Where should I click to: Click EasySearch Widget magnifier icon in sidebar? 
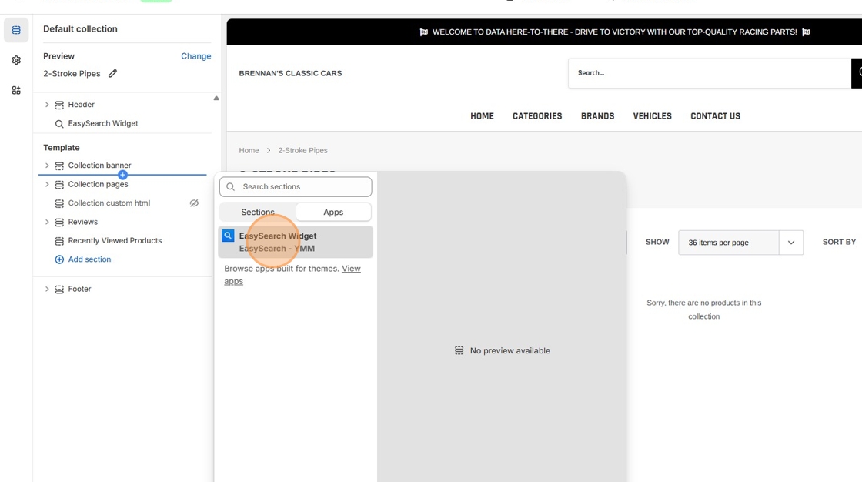point(59,124)
